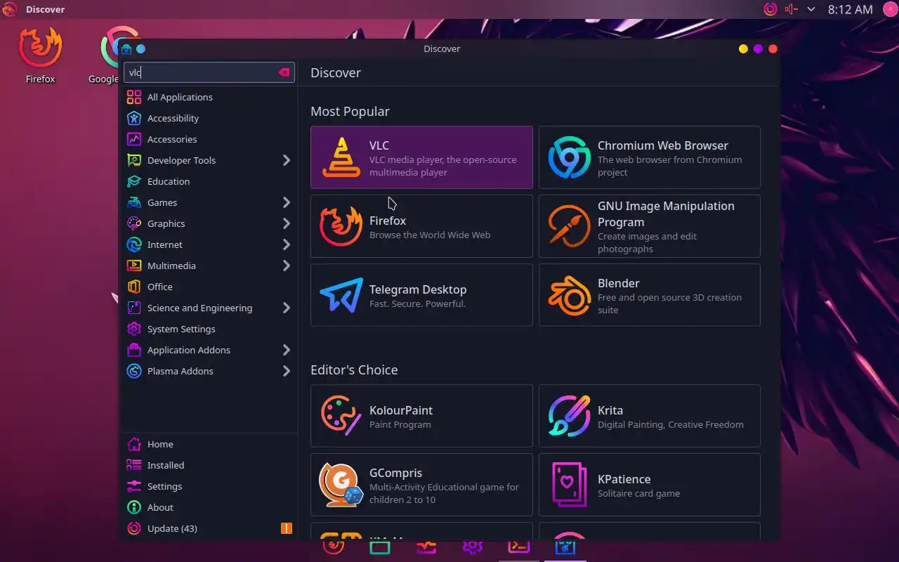Expand the Multimedia subcategories arrow
This screenshot has height=562, width=899.
click(286, 266)
